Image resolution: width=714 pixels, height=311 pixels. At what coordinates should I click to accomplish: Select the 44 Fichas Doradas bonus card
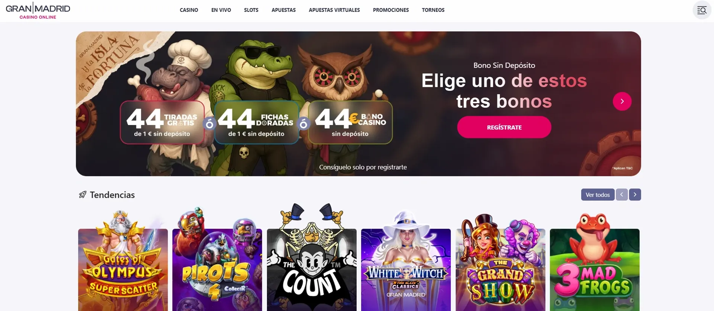click(x=256, y=122)
